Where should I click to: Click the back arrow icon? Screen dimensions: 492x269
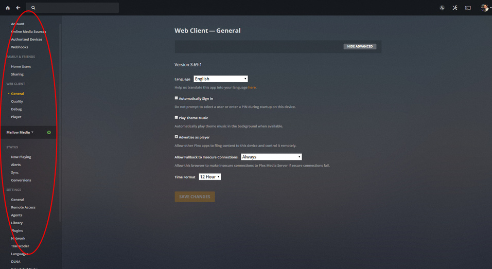click(x=18, y=8)
